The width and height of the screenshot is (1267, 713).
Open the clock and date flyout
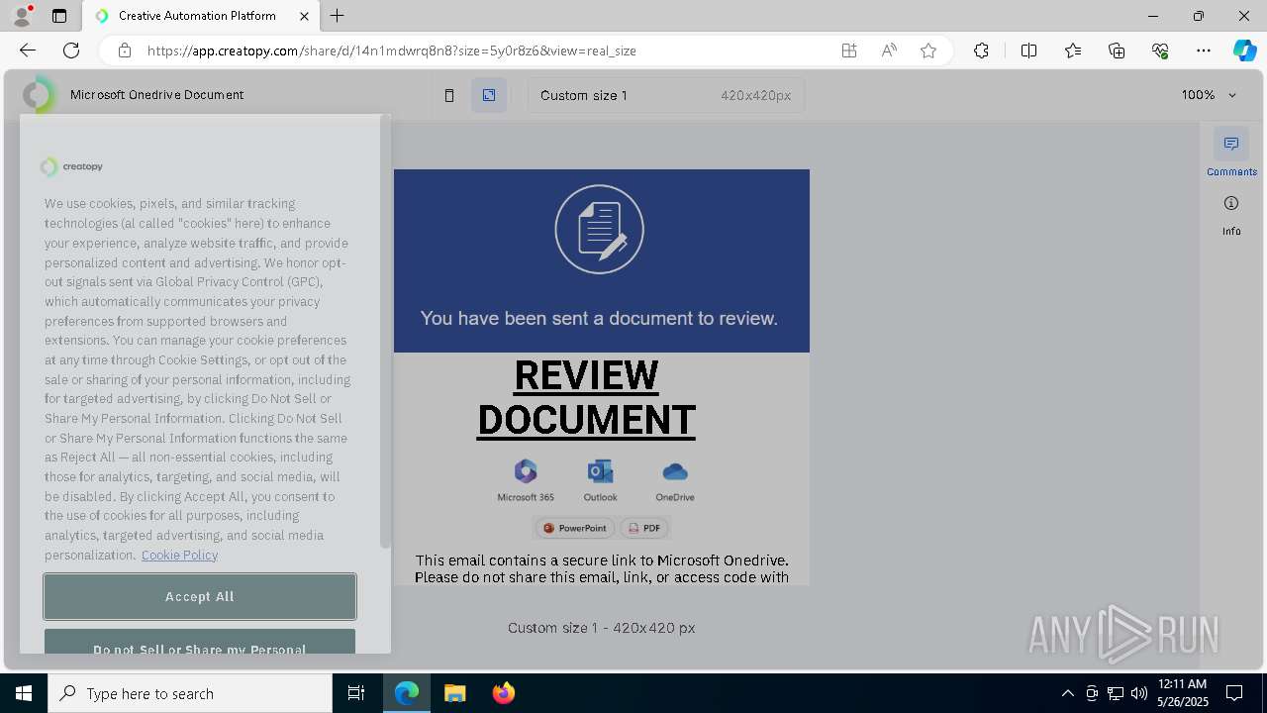(x=1183, y=693)
